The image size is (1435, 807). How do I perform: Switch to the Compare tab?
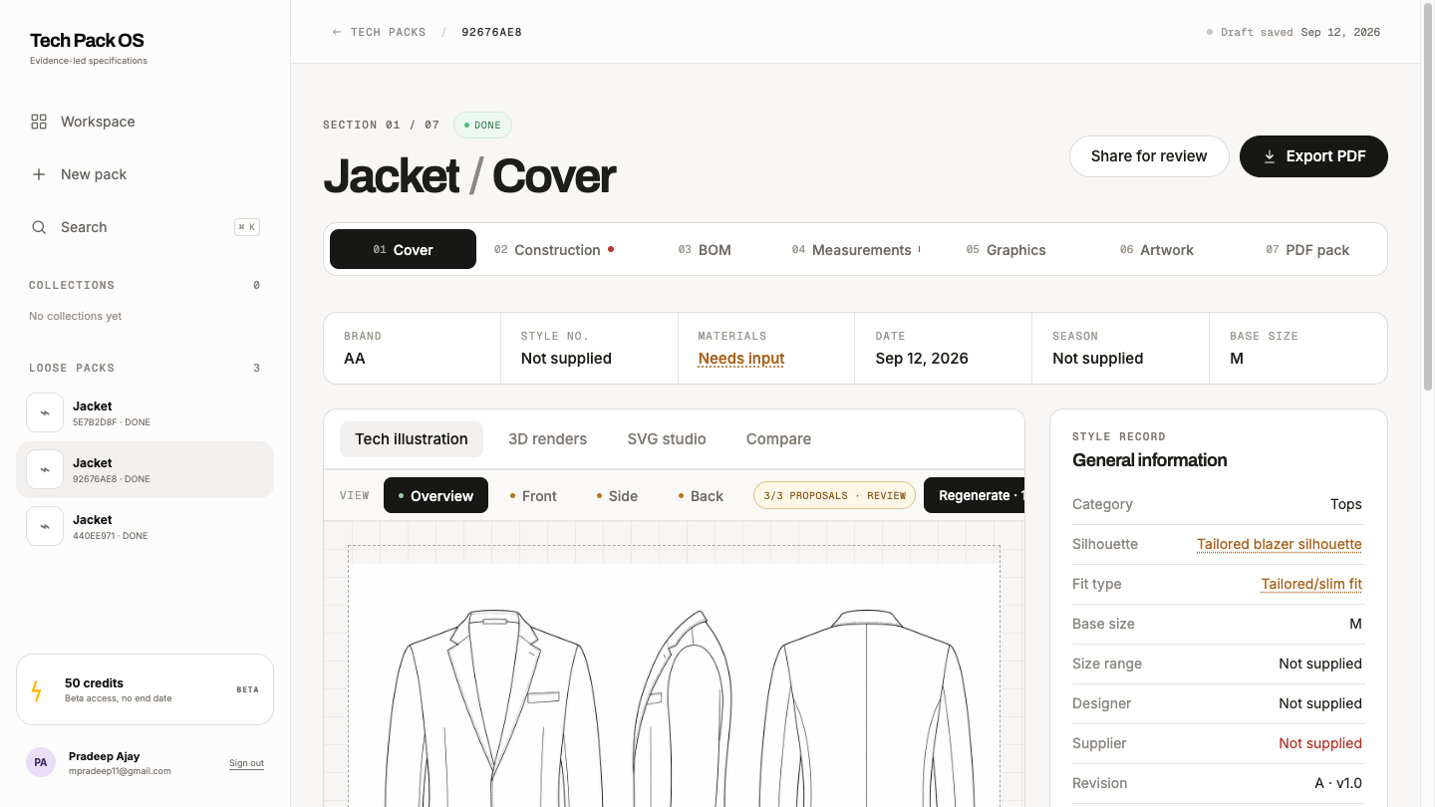click(x=778, y=439)
